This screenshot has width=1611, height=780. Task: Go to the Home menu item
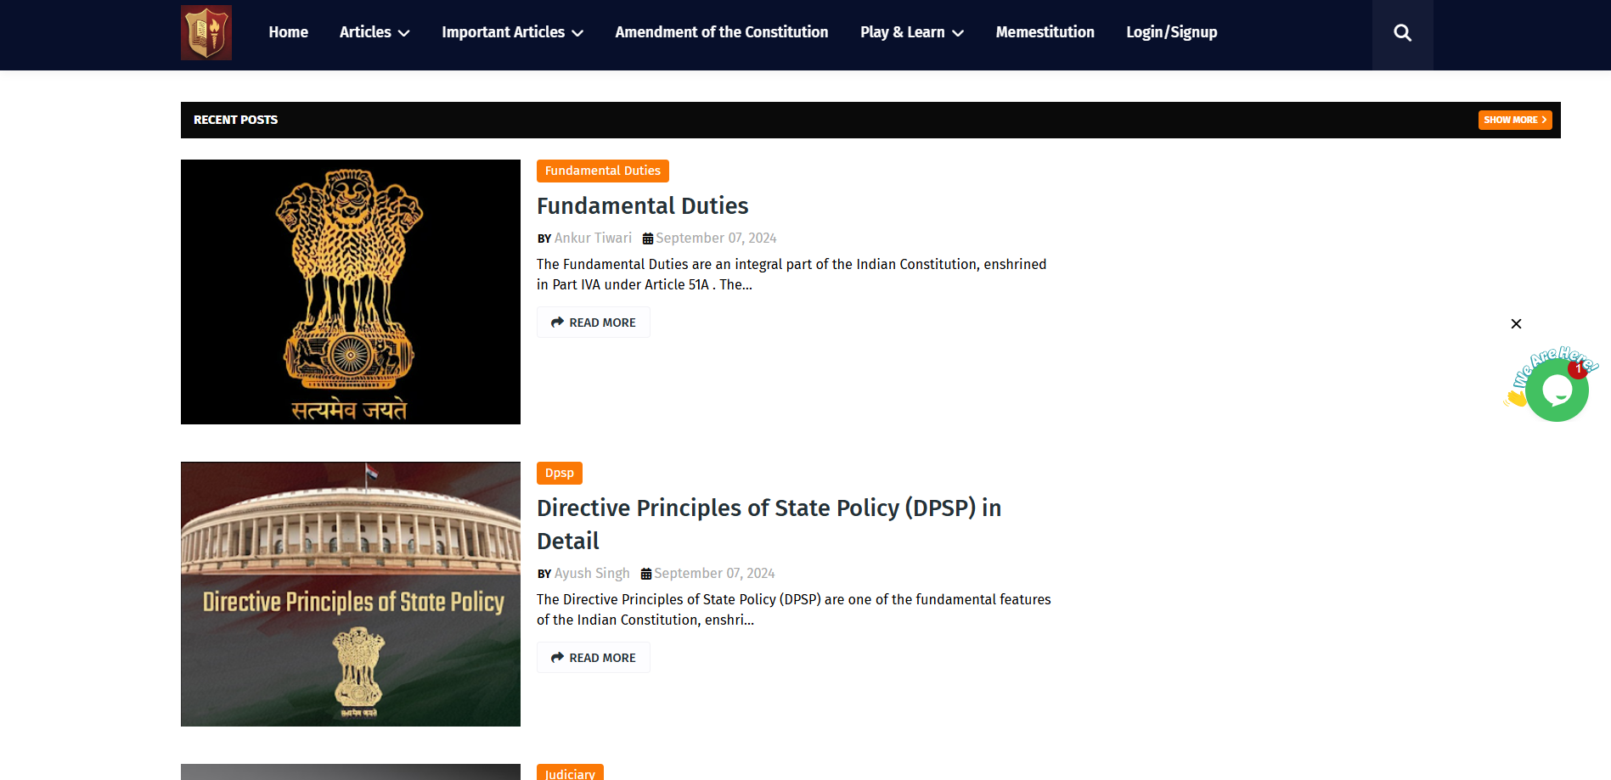(288, 32)
